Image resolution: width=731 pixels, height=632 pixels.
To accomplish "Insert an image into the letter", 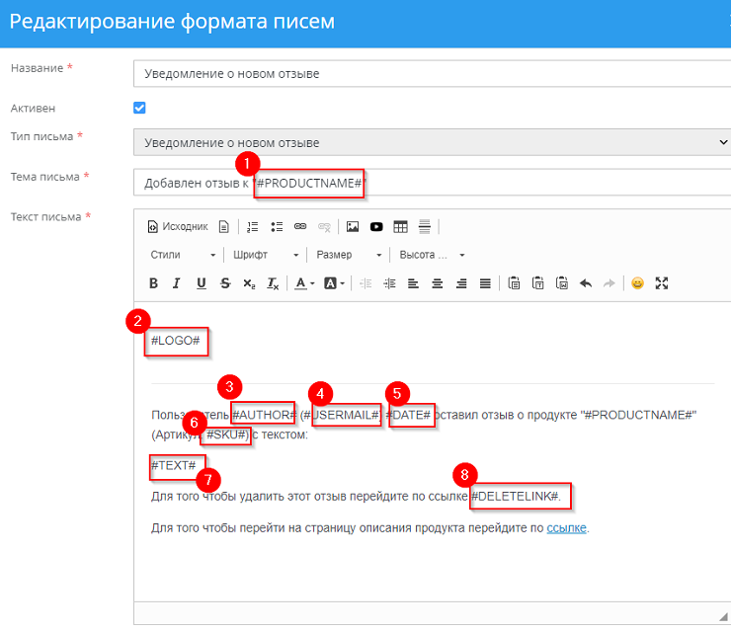I will tap(353, 226).
